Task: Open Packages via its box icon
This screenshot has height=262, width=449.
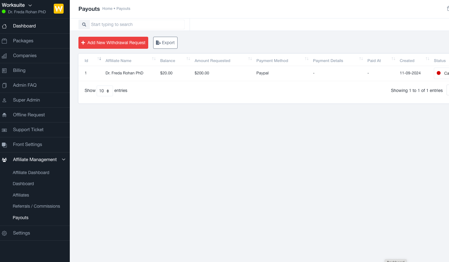Action: (x=4, y=41)
